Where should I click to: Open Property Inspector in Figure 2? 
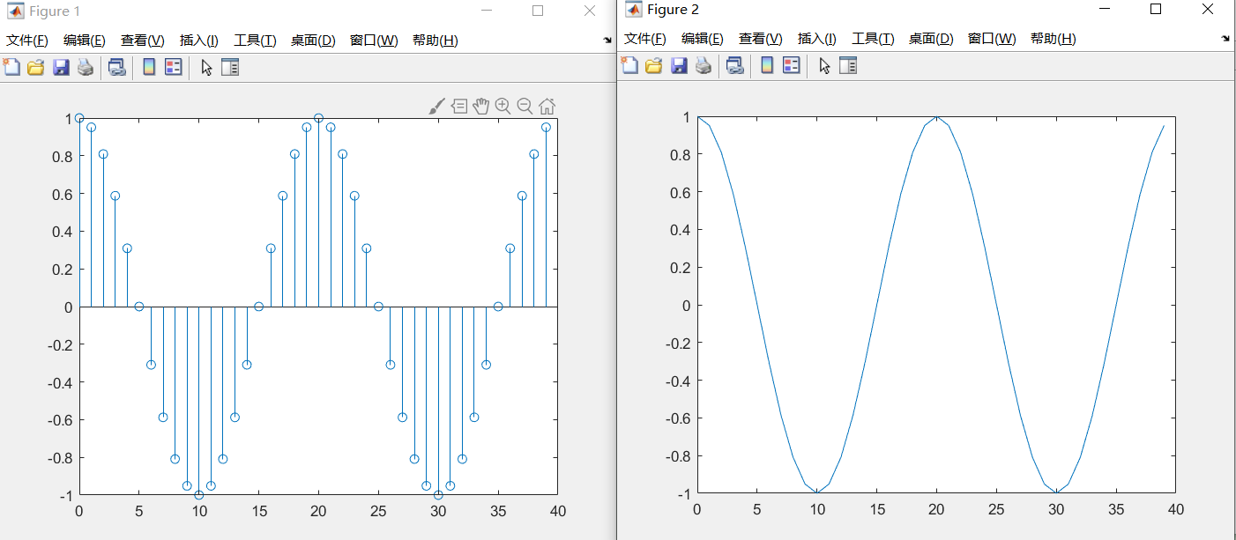click(x=848, y=65)
